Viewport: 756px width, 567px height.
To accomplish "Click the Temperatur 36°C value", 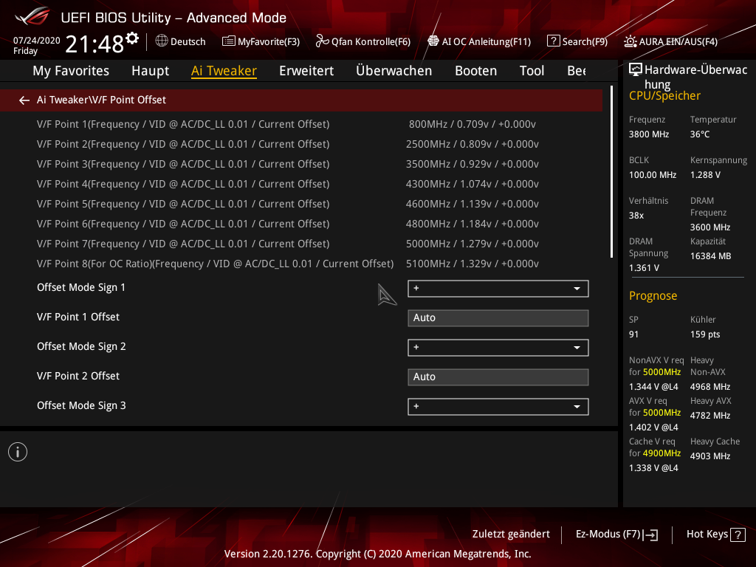I will click(x=700, y=134).
